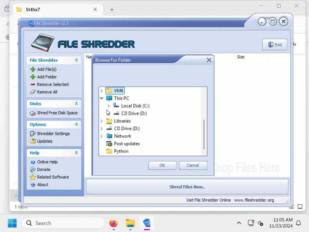This screenshot has width=309, height=232.
Task: Click the VM6 folder icon
Action: [109, 91]
